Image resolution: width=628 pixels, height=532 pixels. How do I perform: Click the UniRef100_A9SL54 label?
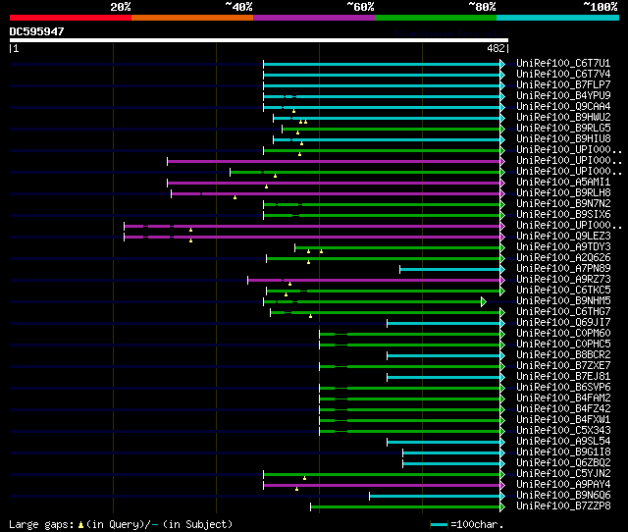563,442
